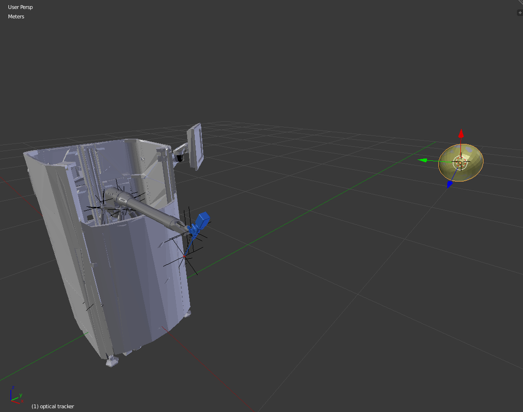Expand the side panel using the corner plus icon

(x=519, y=13)
